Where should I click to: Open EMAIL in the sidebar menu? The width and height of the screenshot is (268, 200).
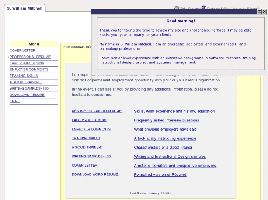[x=14, y=101]
